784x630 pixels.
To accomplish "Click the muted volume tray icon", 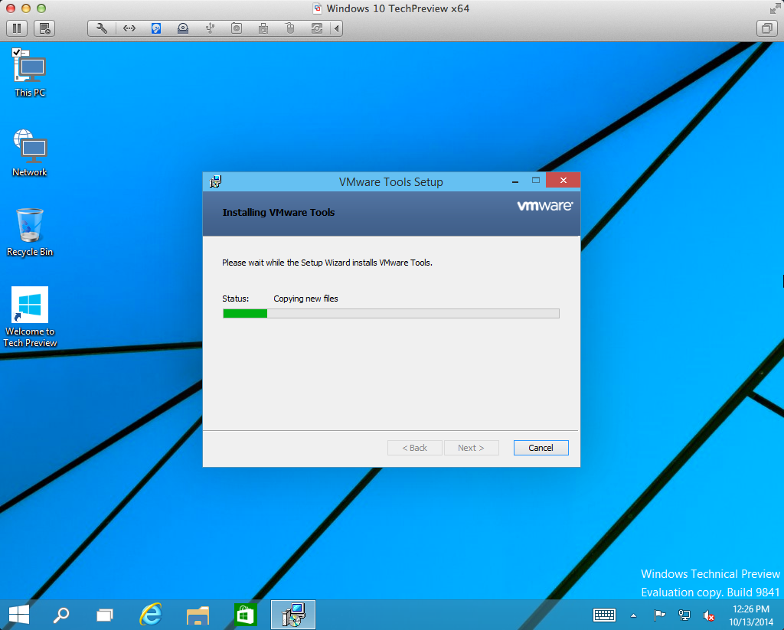I will pos(708,615).
